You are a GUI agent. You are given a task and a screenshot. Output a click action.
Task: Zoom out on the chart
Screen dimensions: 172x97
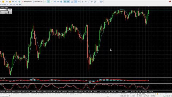coord(58,2)
